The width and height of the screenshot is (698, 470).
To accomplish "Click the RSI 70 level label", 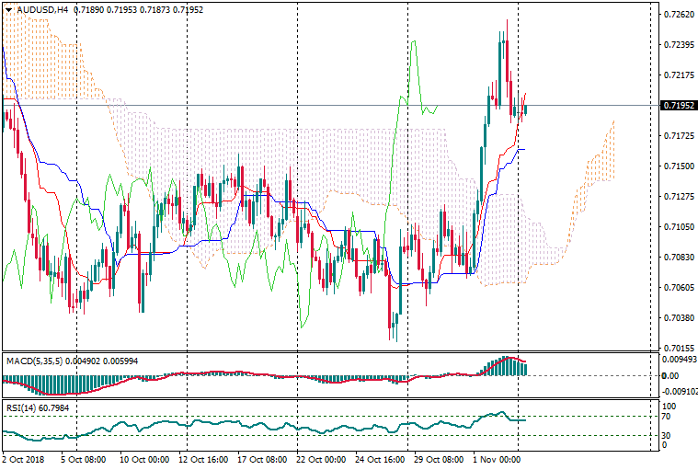I will [668, 417].
